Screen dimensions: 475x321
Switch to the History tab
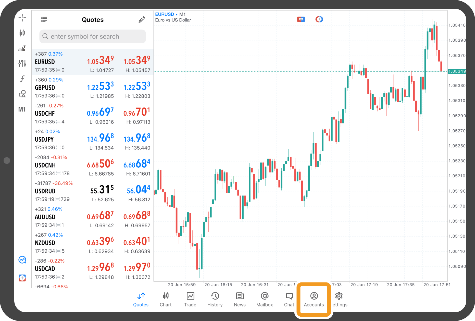(x=215, y=299)
